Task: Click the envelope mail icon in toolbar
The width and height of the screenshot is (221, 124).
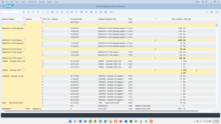Action: click(72, 12)
